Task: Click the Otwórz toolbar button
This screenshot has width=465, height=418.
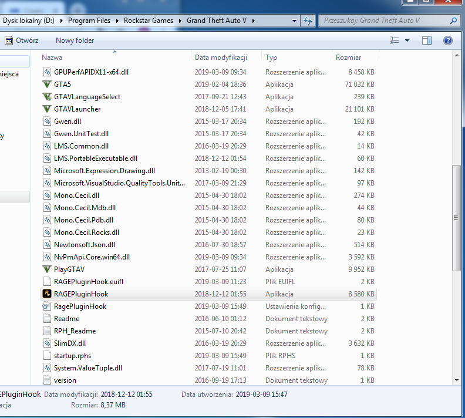Action: 22,41
